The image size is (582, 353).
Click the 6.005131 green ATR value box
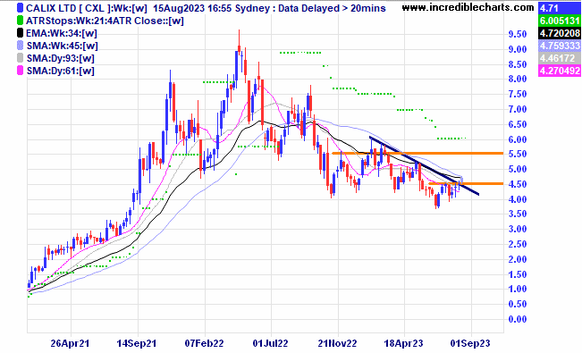click(x=560, y=21)
